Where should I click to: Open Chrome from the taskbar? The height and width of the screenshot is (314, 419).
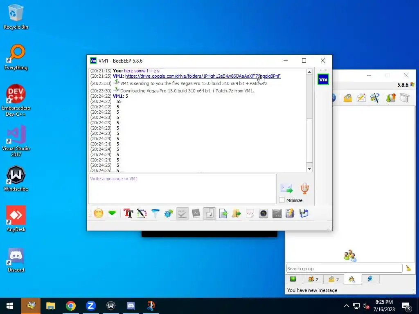[x=70, y=306]
